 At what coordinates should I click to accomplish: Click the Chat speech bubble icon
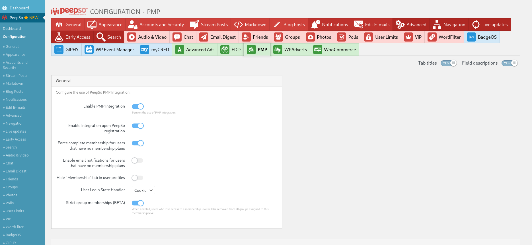click(177, 37)
